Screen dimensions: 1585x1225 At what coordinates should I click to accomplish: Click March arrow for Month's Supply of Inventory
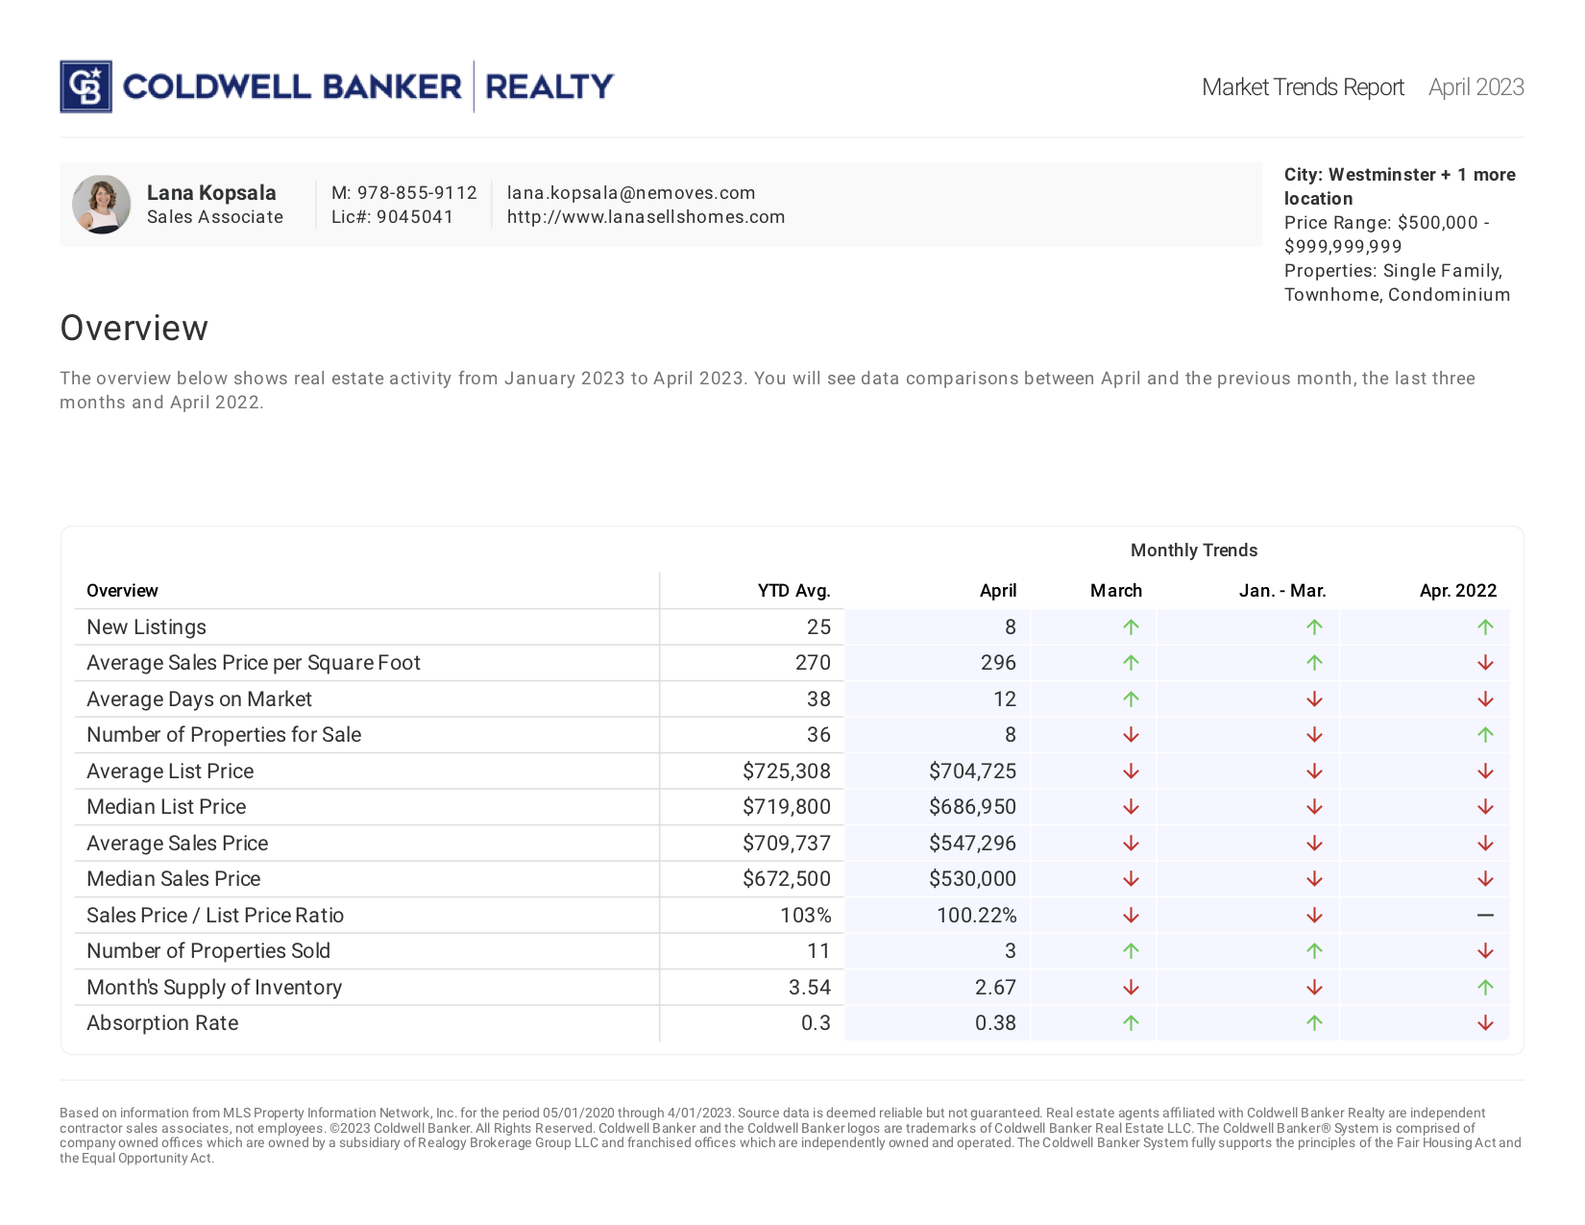[x=1131, y=988]
